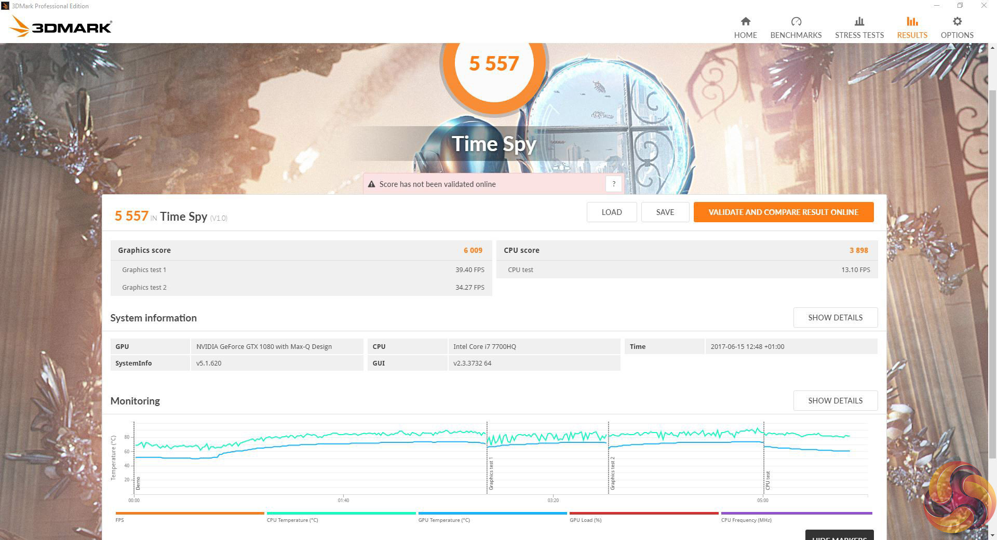Screen dimensions: 997x540
Task: Save the result with the SAVE button
Action: (x=665, y=212)
